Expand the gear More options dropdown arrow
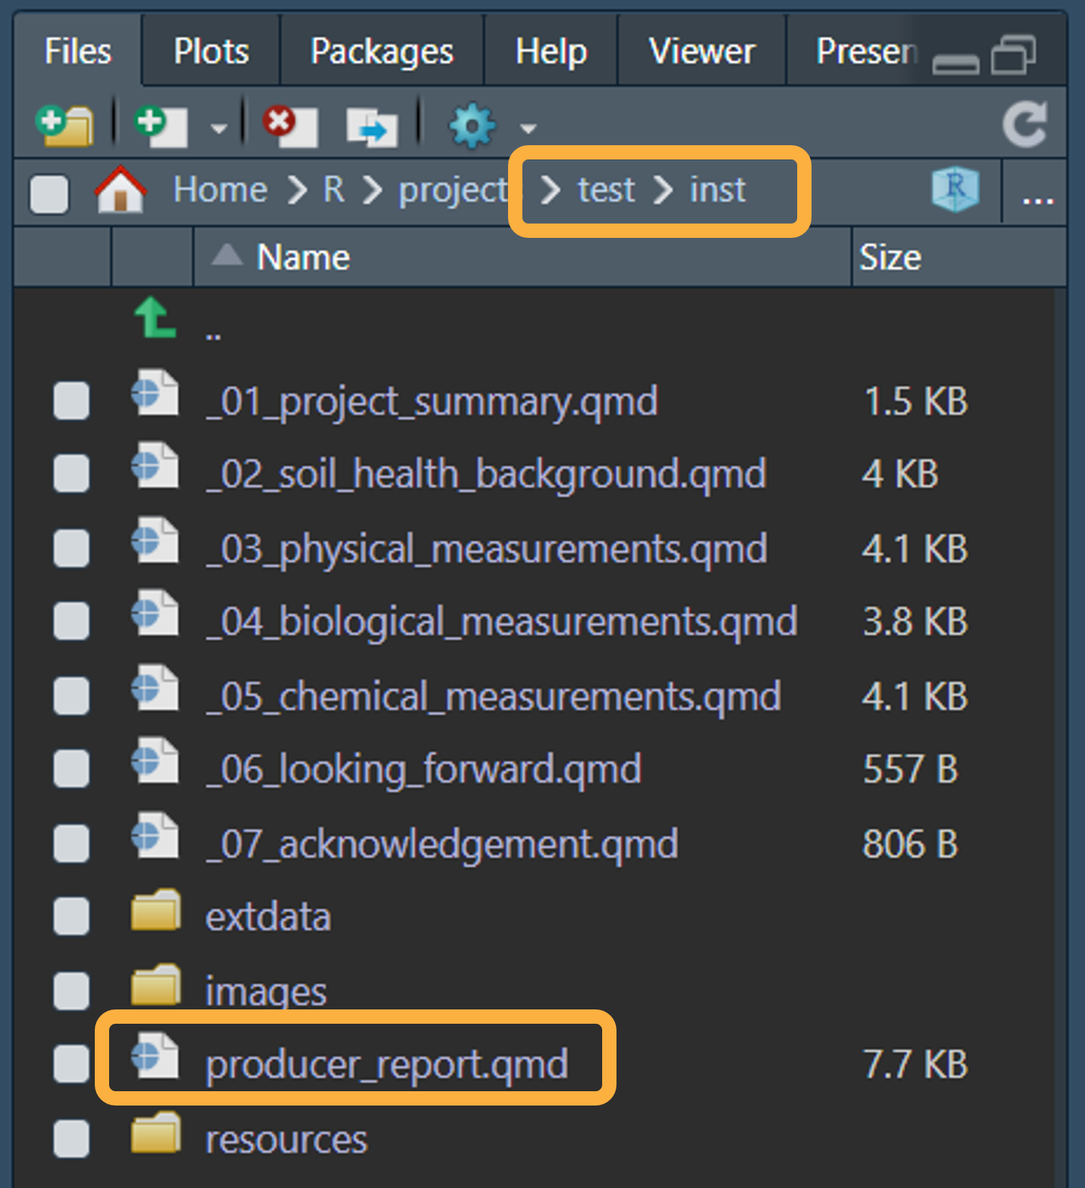Viewport: 1085px width, 1188px height. coord(528,128)
